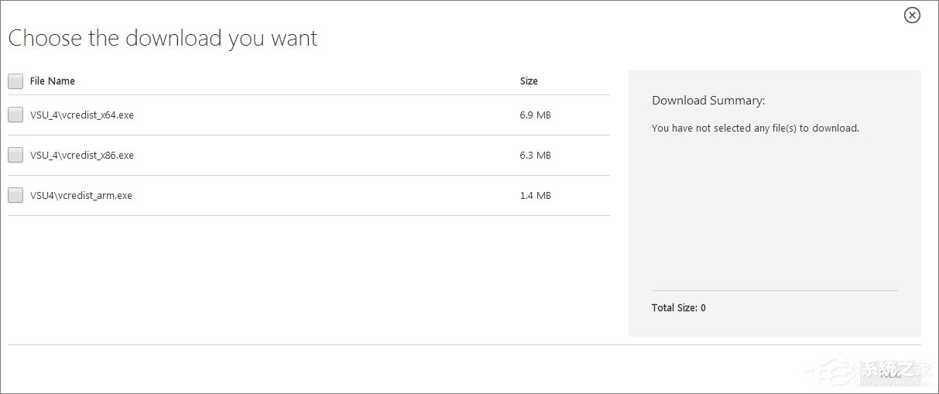This screenshot has width=939, height=394.
Task: Click the VSU_4\vcredist_x64.exe file name
Action: [82, 115]
